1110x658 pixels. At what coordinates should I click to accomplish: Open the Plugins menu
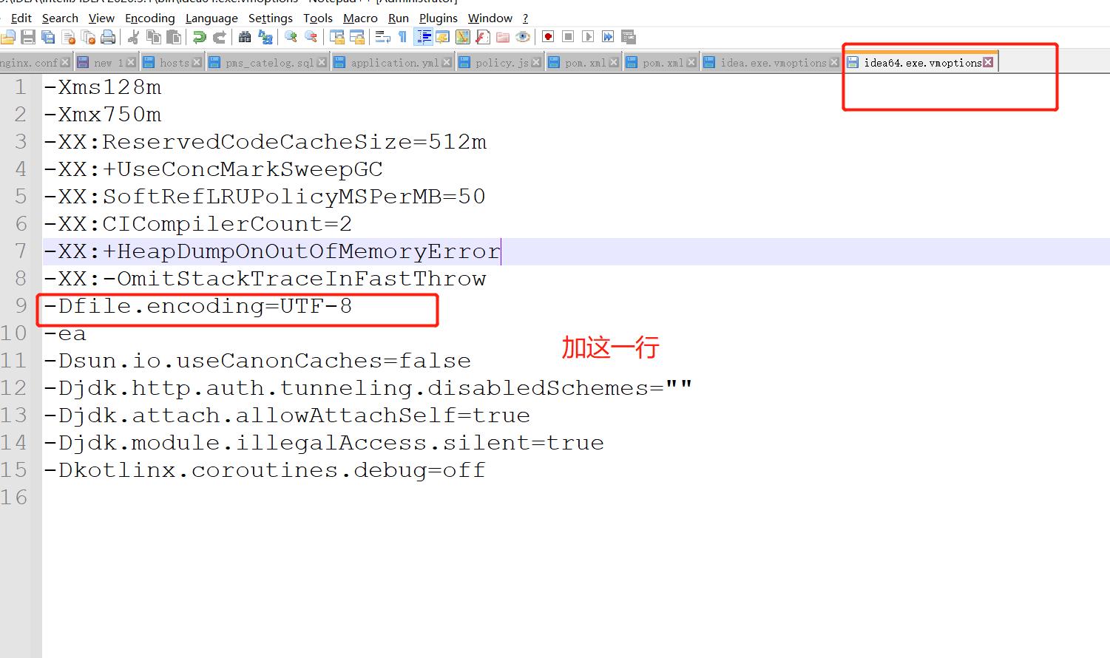(439, 18)
